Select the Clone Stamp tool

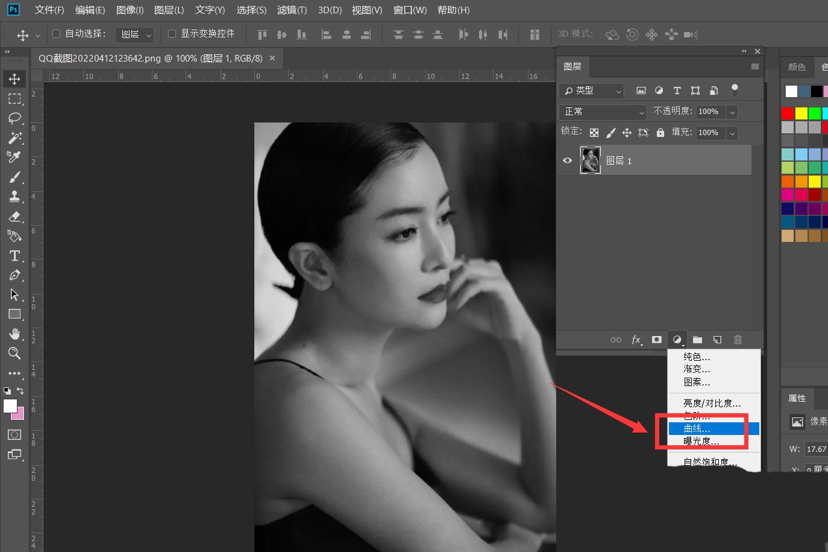[x=14, y=197]
